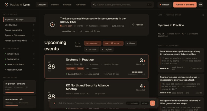The image size is (207, 111).
Task: Click Systems in Practice heading in Lens panel
Action: pyautogui.click(x=171, y=25)
